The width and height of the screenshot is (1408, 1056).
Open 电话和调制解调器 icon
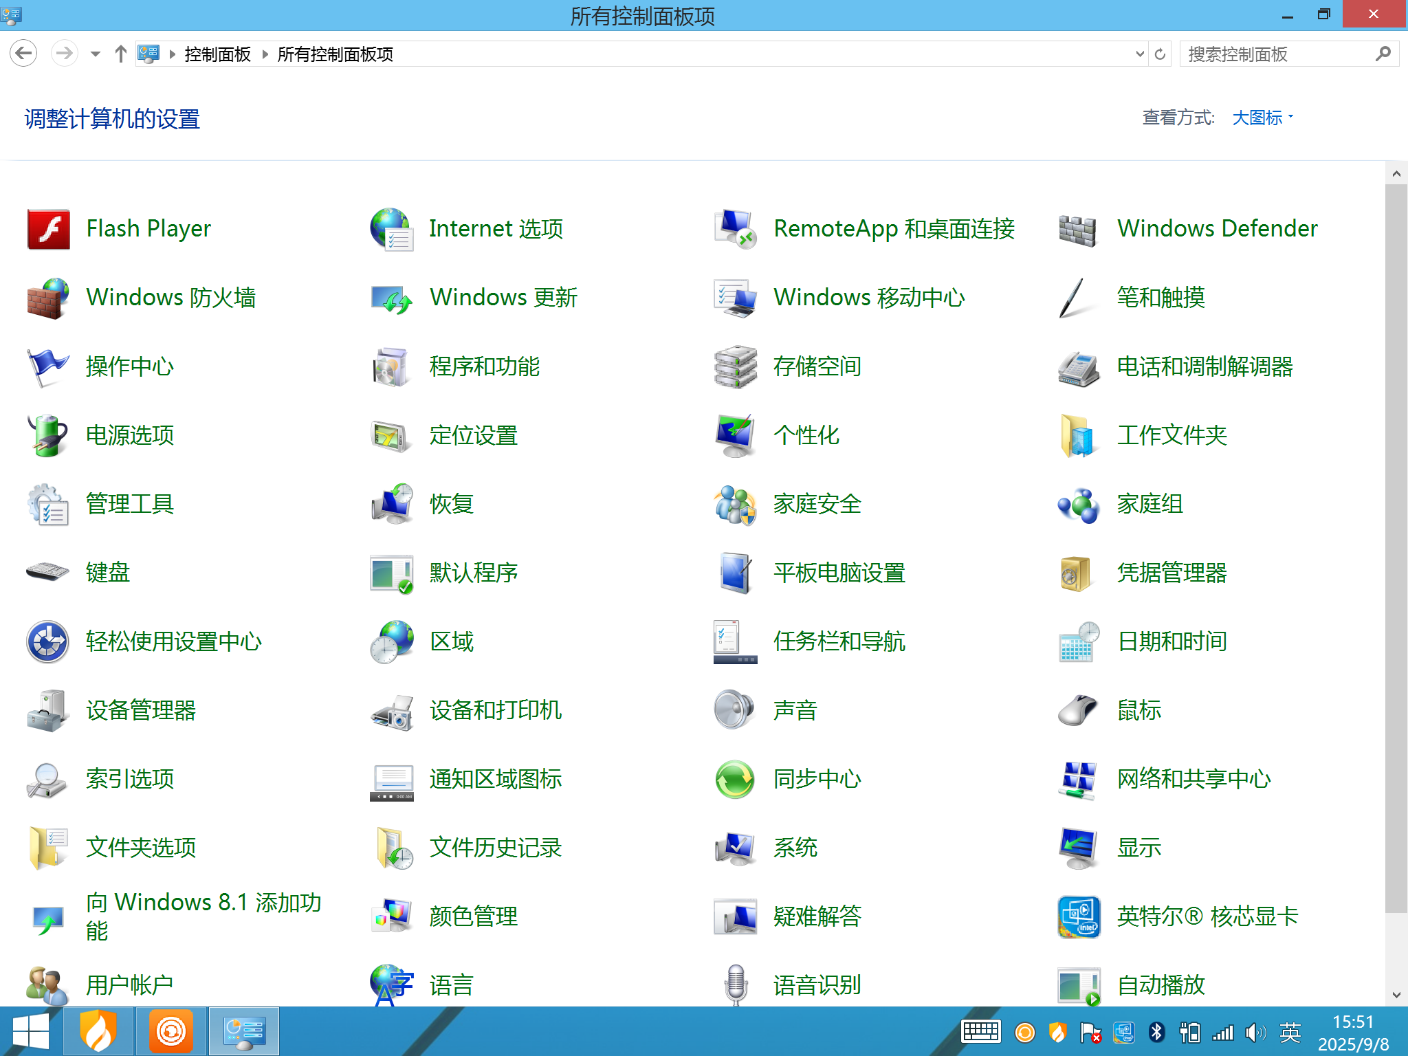1079,368
